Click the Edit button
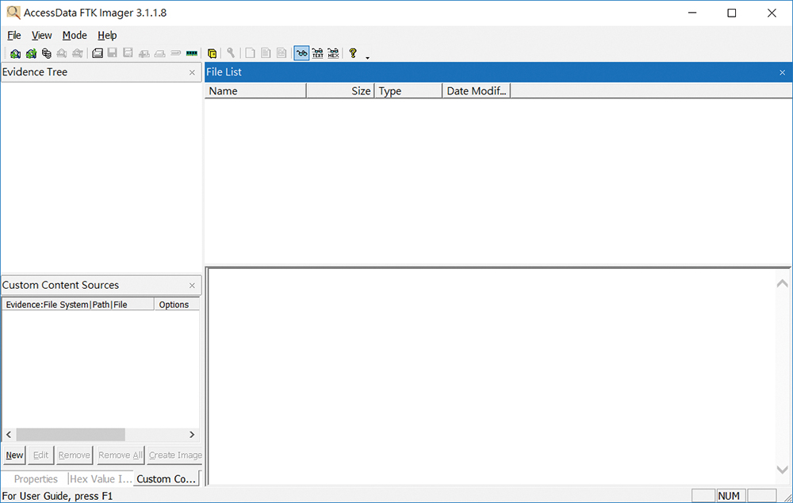The width and height of the screenshot is (793, 503). pyautogui.click(x=40, y=455)
